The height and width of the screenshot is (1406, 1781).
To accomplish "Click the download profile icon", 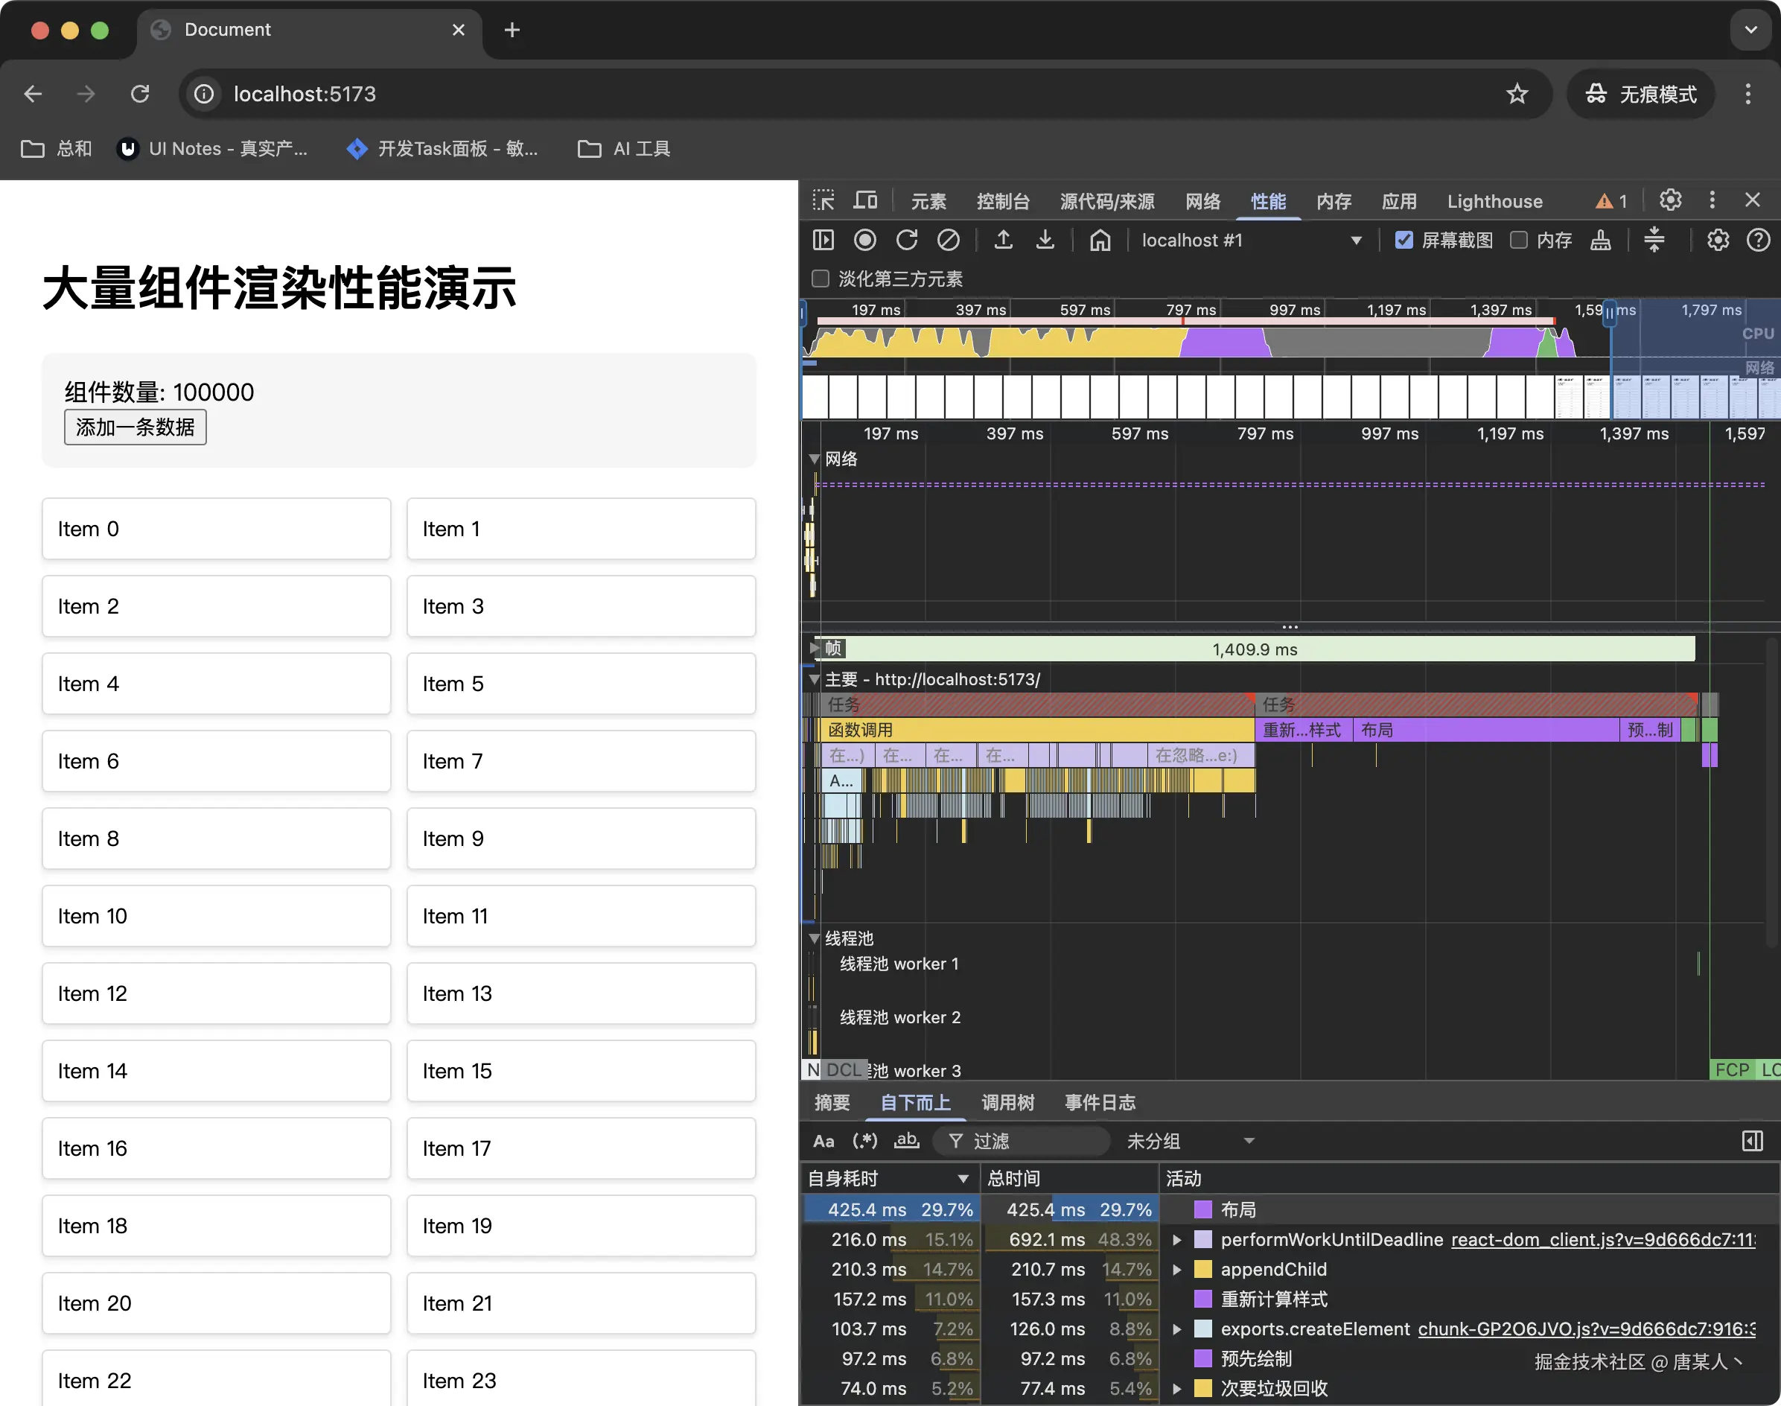I will (x=1045, y=240).
